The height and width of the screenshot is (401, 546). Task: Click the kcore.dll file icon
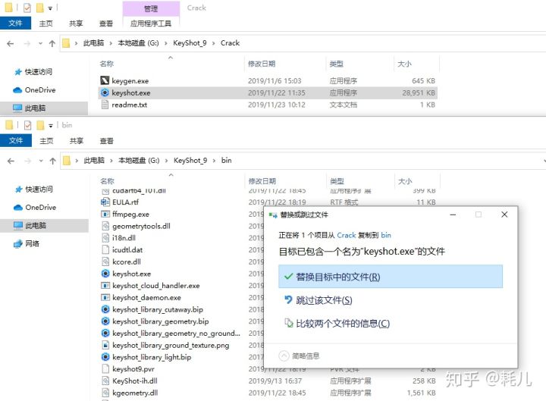point(105,262)
